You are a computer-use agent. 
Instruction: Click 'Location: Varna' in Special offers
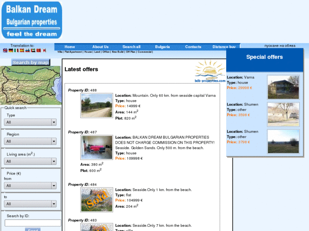click(241, 77)
